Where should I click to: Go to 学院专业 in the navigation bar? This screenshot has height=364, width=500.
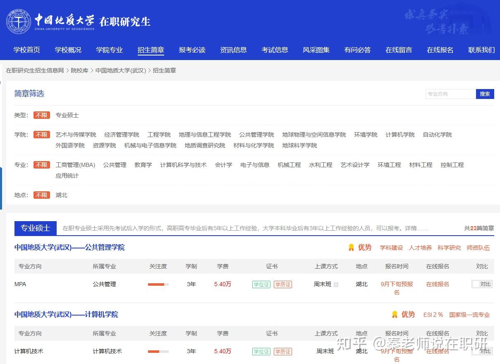(x=110, y=50)
